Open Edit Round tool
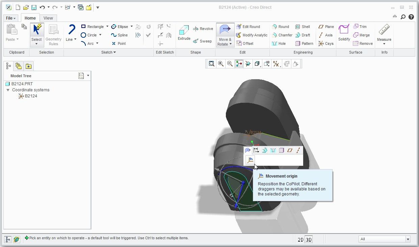419x247 pixels. tap(248, 27)
